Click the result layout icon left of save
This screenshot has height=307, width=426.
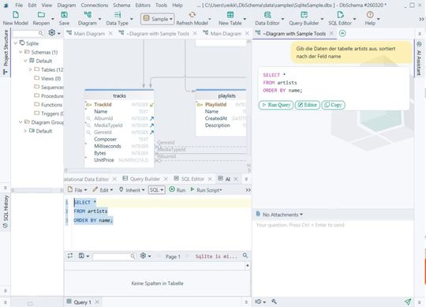click(70, 256)
